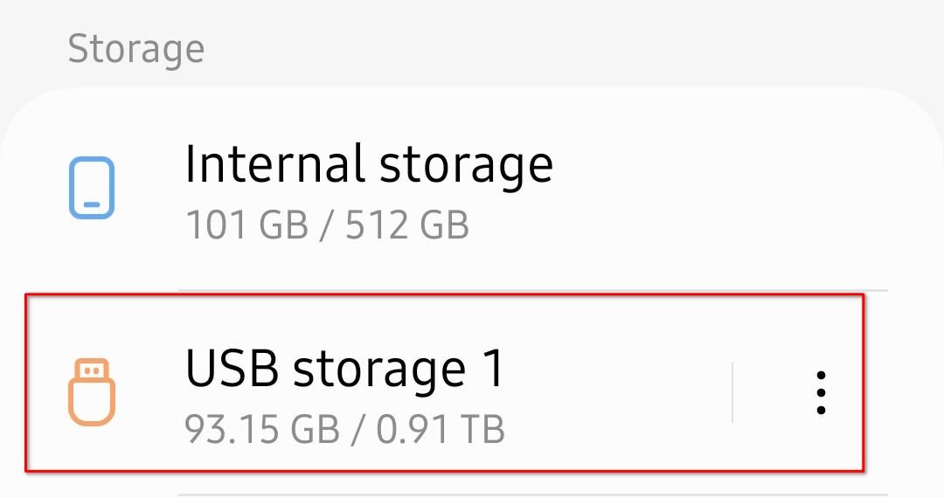Show overflow actions for the USB drive
Image resolution: width=944 pixels, height=498 pixels.
pos(820,392)
